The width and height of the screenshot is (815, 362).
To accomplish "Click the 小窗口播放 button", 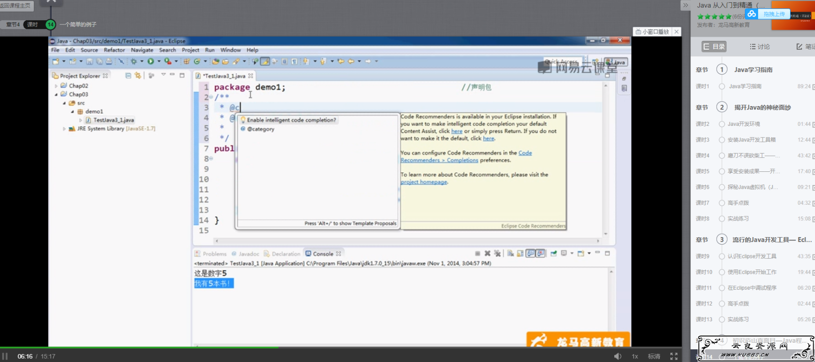I will pyautogui.click(x=652, y=32).
